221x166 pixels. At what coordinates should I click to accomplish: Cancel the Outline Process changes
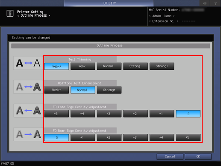[170, 157]
